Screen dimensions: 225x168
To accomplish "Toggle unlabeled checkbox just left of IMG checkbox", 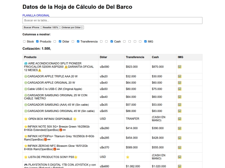I will tap(140, 41).
